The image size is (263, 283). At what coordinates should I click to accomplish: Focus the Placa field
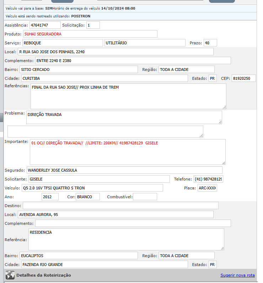[207, 188]
